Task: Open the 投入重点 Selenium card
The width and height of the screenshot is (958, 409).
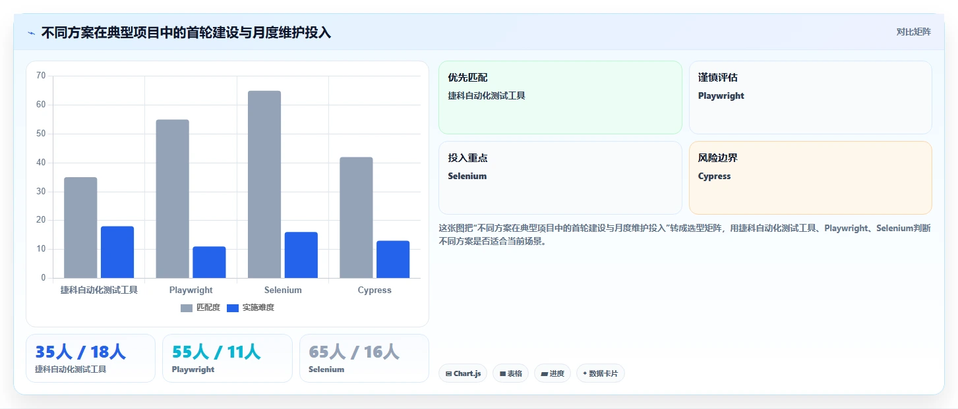Action: tap(560, 178)
